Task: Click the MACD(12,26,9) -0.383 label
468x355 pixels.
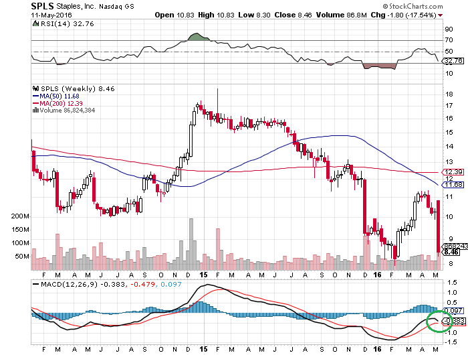Action: 79,285
